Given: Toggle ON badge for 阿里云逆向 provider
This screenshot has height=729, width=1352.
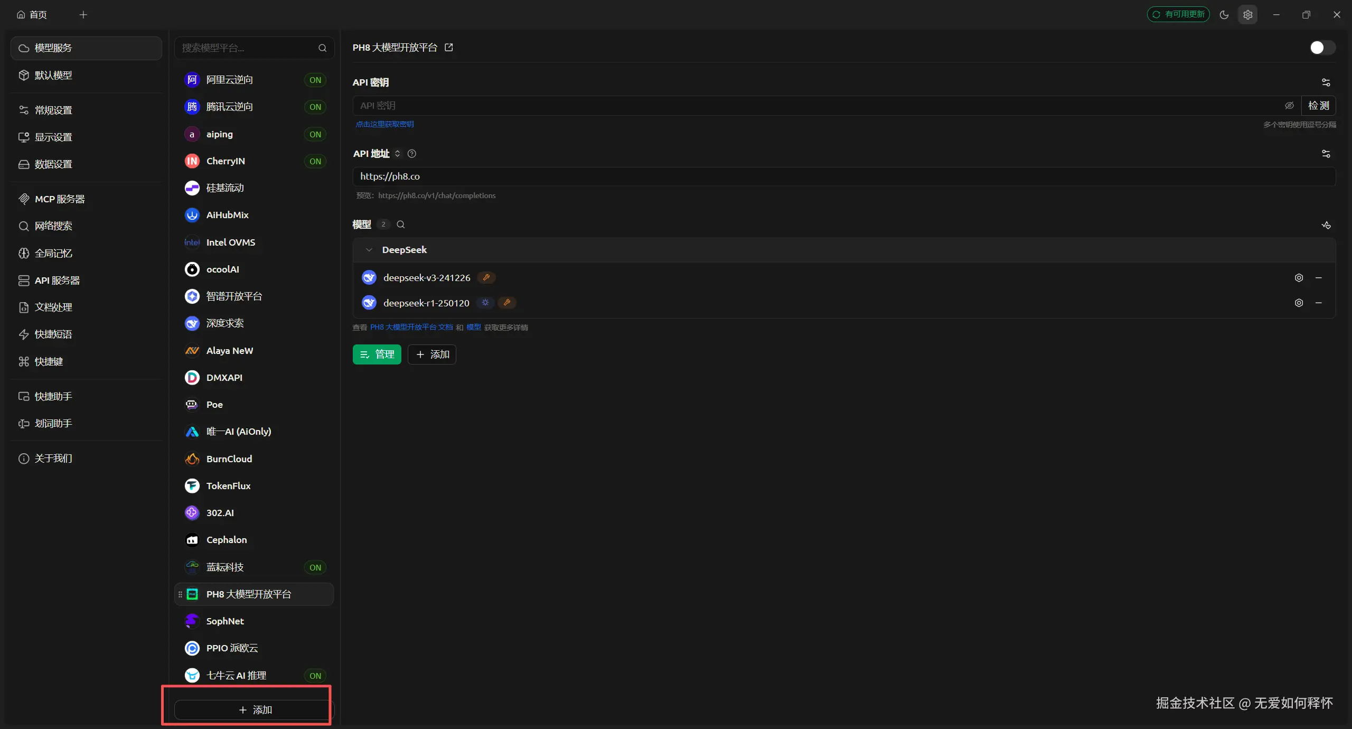Looking at the screenshot, I should (x=315, y=80).
